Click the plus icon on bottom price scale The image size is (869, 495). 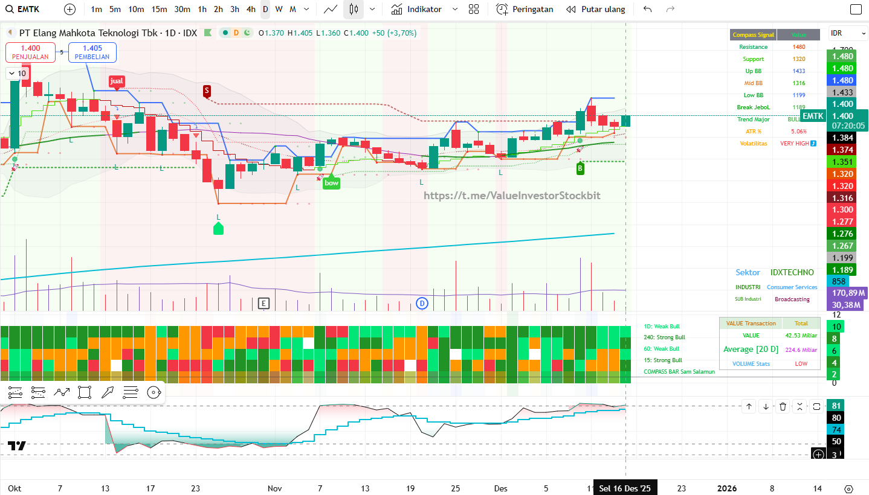[x=819, y=455]
